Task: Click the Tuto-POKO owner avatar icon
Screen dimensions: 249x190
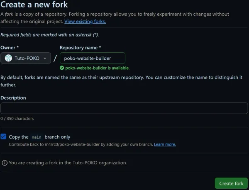Action: (x=8, y=58)
